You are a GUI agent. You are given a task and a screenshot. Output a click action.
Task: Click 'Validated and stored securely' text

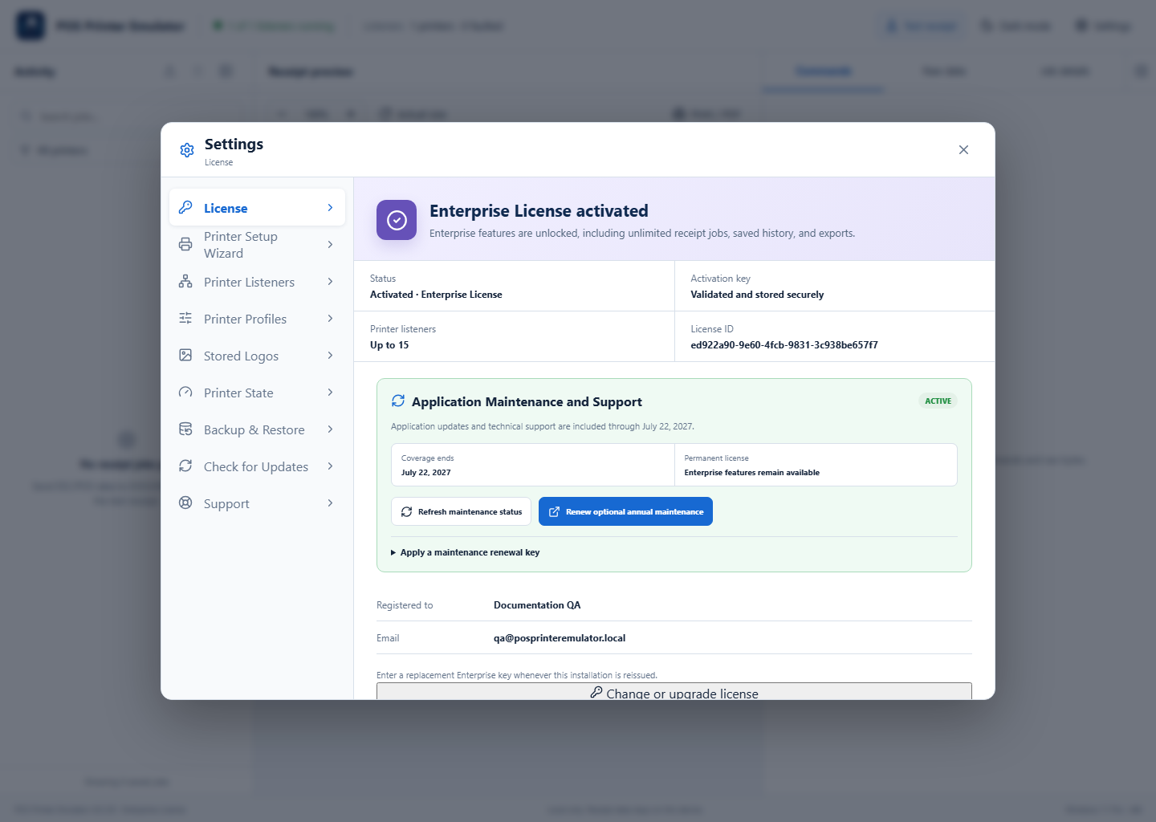coord(757,295)
